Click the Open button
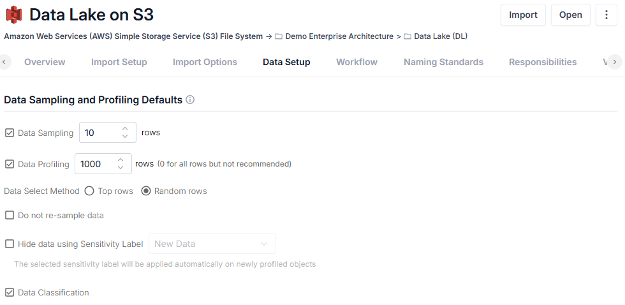Viewport: 625px width, 305px height. [x=570, y=15]
